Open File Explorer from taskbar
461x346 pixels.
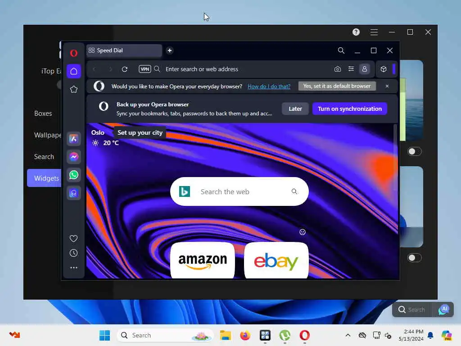tap(226, 335)
